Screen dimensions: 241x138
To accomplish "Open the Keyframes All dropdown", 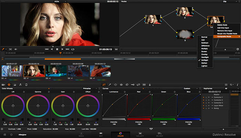I will click(232, 89).
